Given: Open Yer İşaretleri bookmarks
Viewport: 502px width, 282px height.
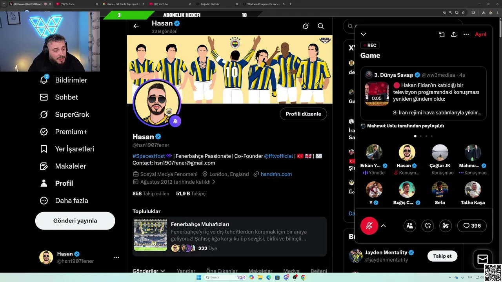Looking at the screenshot, I should coord(67,149).
